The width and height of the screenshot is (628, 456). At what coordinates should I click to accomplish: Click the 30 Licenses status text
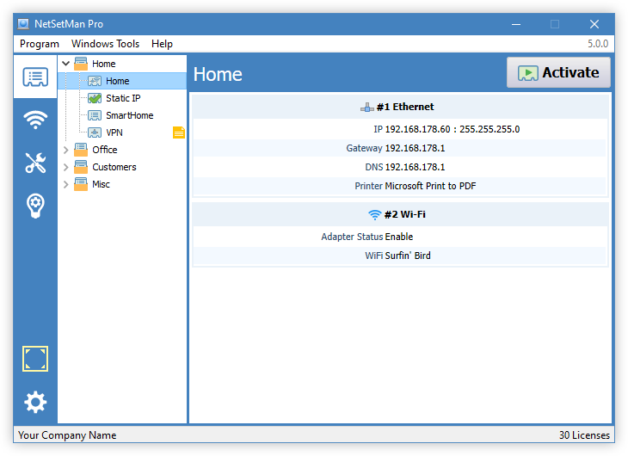(584, 435)
